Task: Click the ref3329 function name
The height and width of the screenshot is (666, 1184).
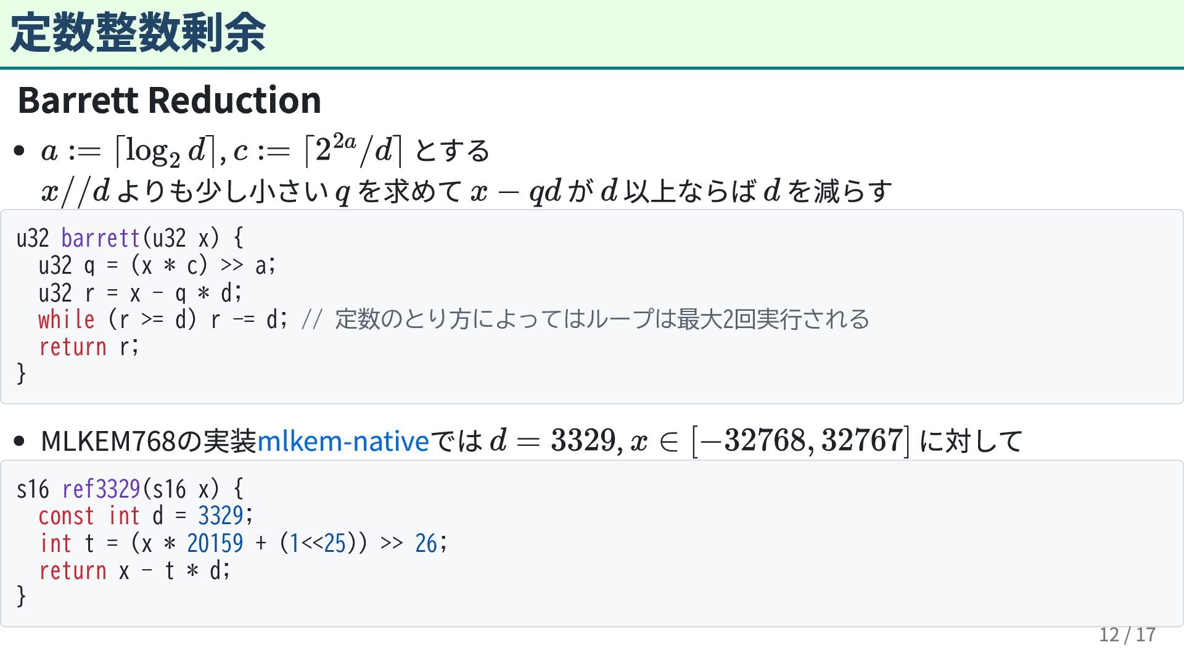Action: point(101,489)
